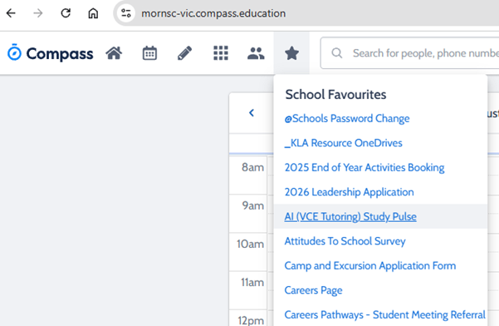Open the Calendar icon in Compass toolbar
The height and width of the screenshot is (326, 499).
point(149,53)
